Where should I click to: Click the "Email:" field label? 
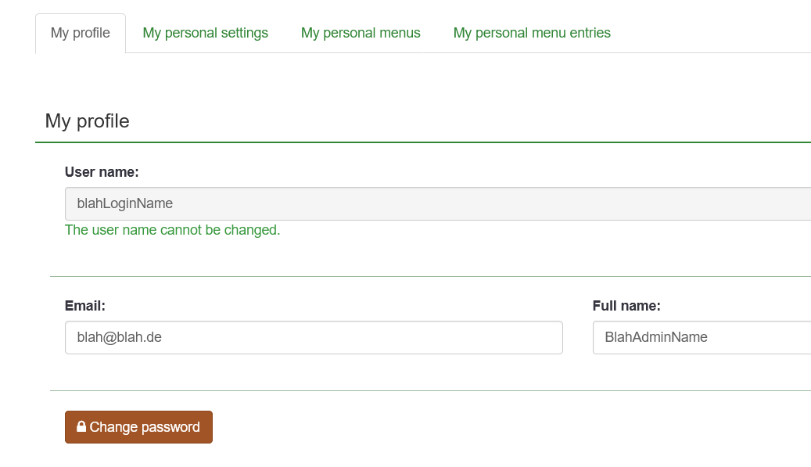click(x=84, y=306)
